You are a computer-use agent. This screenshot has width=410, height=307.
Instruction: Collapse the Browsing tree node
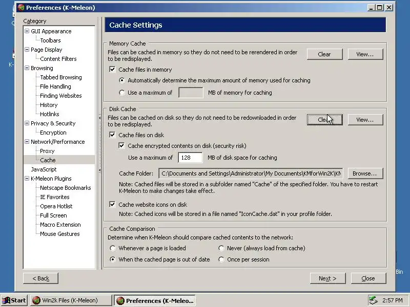(x=27, y=68)
